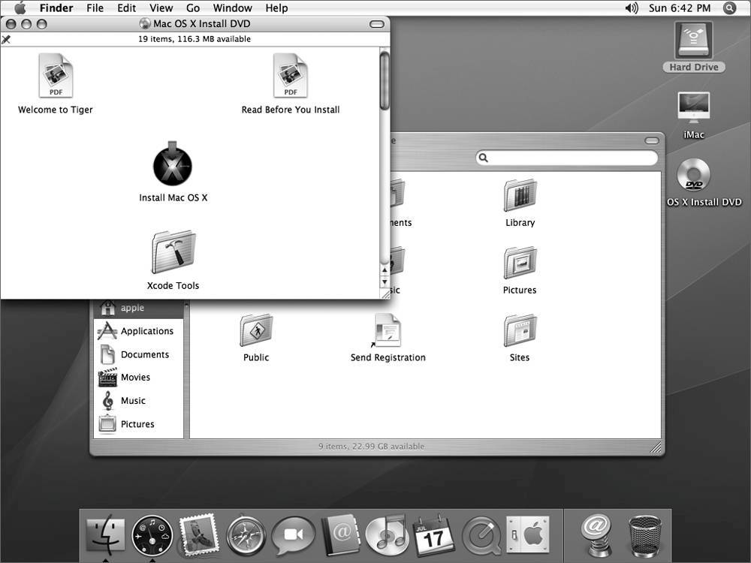Click the '19 items, 116.3 MB available' status text
Viewport: 751px width, 563px height.
[x=195, y=39]
